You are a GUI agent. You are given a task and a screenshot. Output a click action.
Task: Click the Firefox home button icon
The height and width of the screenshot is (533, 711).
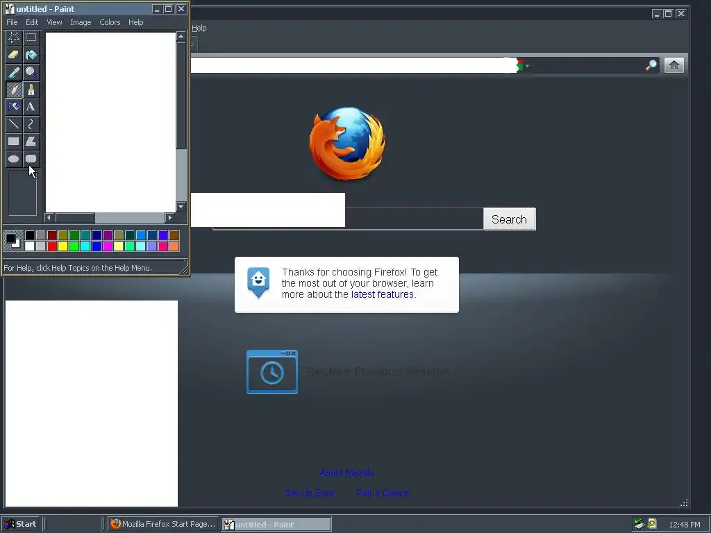click(674, 65)
